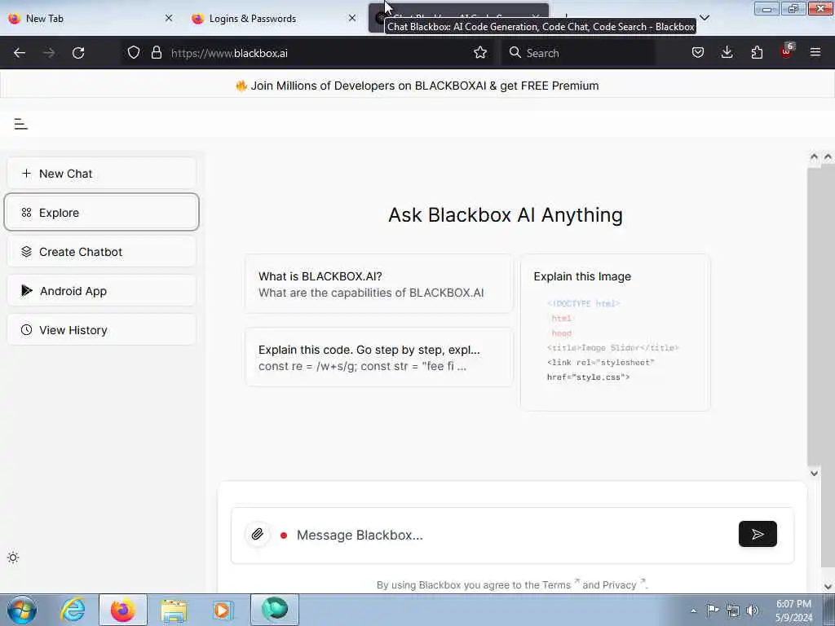Viewport: 835px width, 626px height.
Task: Open the File Explorer taskbar folder
Action: point(174,610)
